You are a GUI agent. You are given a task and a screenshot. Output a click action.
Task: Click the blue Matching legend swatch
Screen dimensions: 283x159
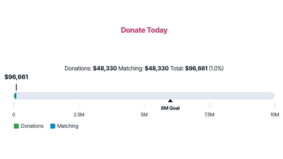click(53, 126)
